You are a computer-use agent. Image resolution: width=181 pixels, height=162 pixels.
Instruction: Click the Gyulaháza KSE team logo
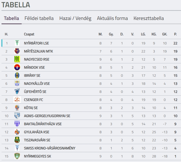point(17,132)
